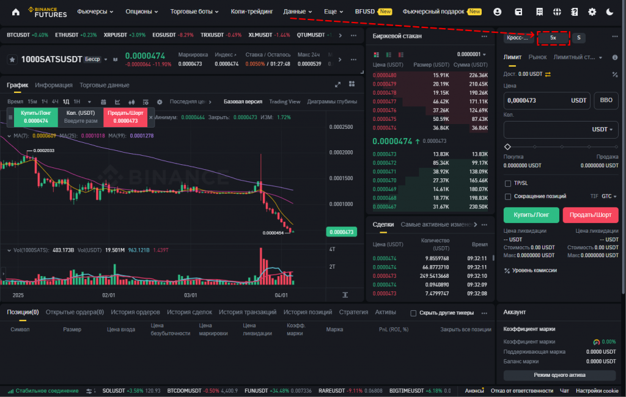Open Кросс margin mode button
Viewport: 626px width, 397px height.
click(x=517, y=38)
